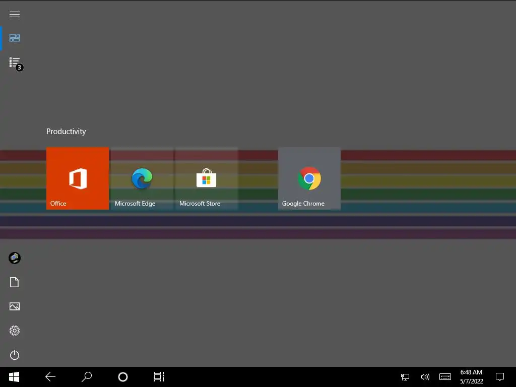Open user account avatar menu

pyautogui.click(x=15, y=258)
